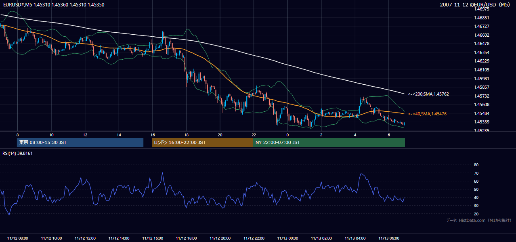Click the 2007-11-12 EUR/USD (M5) chart heading
Viewport: 516px width, 242px height.
(476, 4)
